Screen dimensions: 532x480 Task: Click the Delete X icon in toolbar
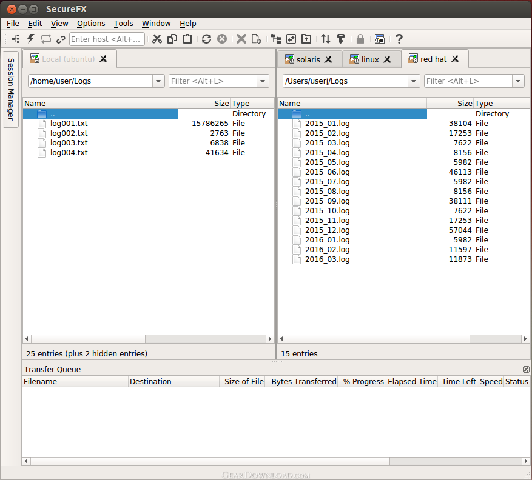[241, 39]
